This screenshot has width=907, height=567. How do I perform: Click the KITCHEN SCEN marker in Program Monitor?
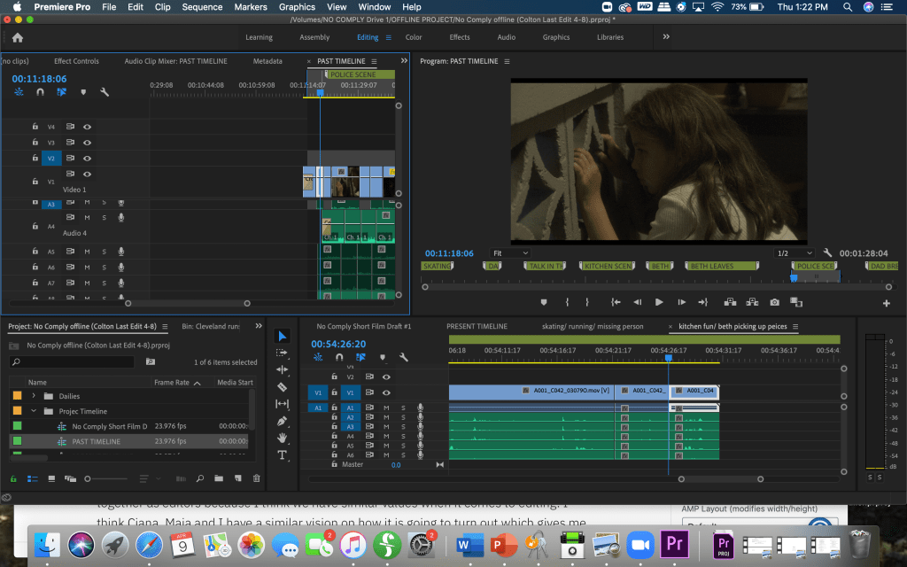click(608, 266)
